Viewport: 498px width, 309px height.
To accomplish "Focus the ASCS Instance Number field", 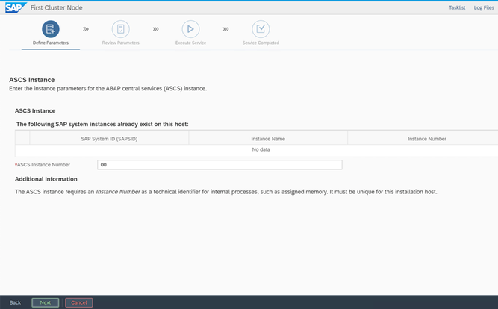I will click(x=220, y=165).
